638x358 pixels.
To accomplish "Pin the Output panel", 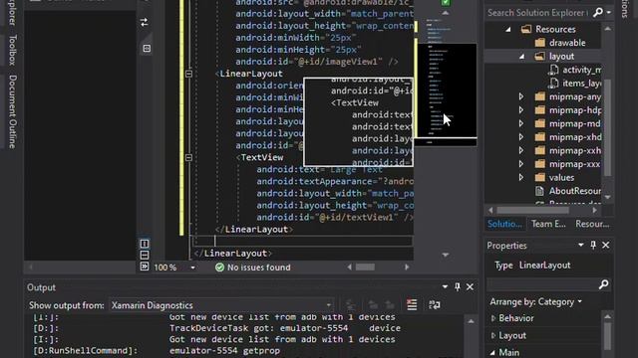I will coord(457,287).
